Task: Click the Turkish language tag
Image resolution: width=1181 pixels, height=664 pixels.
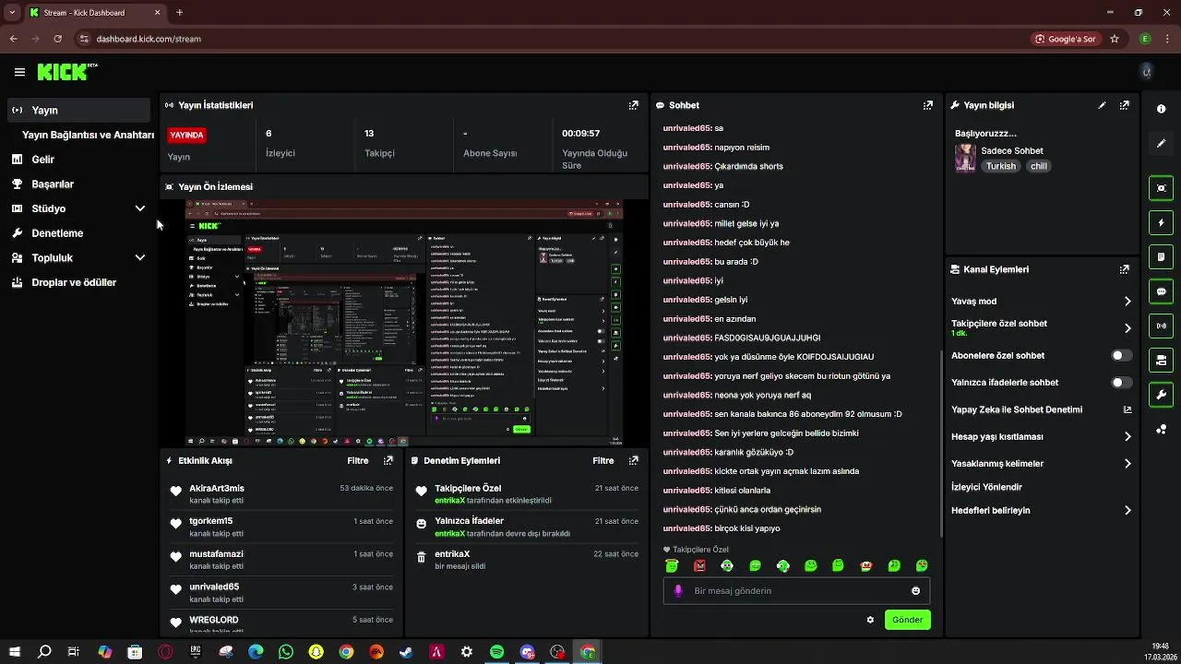Action: pyautogui.click(x=1000, y=166)
